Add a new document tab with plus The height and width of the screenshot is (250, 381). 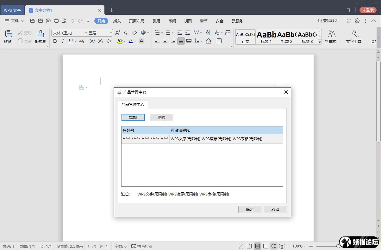pyautogui.click(x=112, y=10)
